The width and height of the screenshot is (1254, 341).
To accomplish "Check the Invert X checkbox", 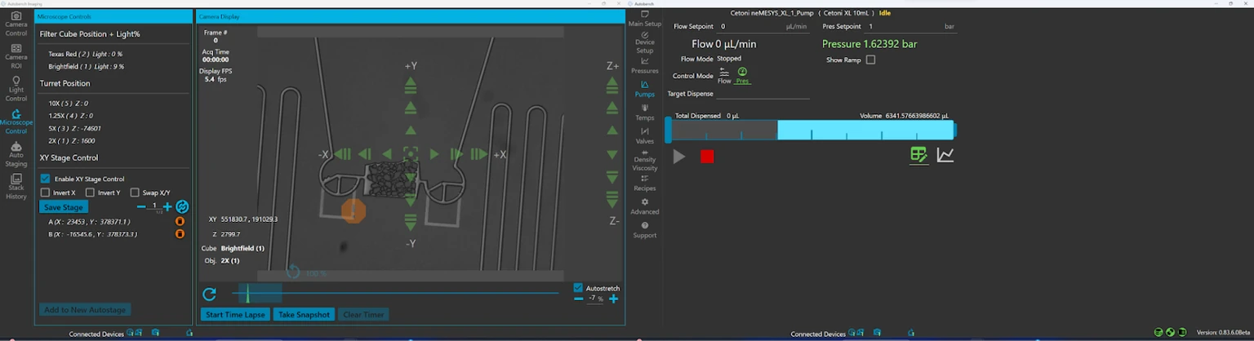I will coord(46,193).
